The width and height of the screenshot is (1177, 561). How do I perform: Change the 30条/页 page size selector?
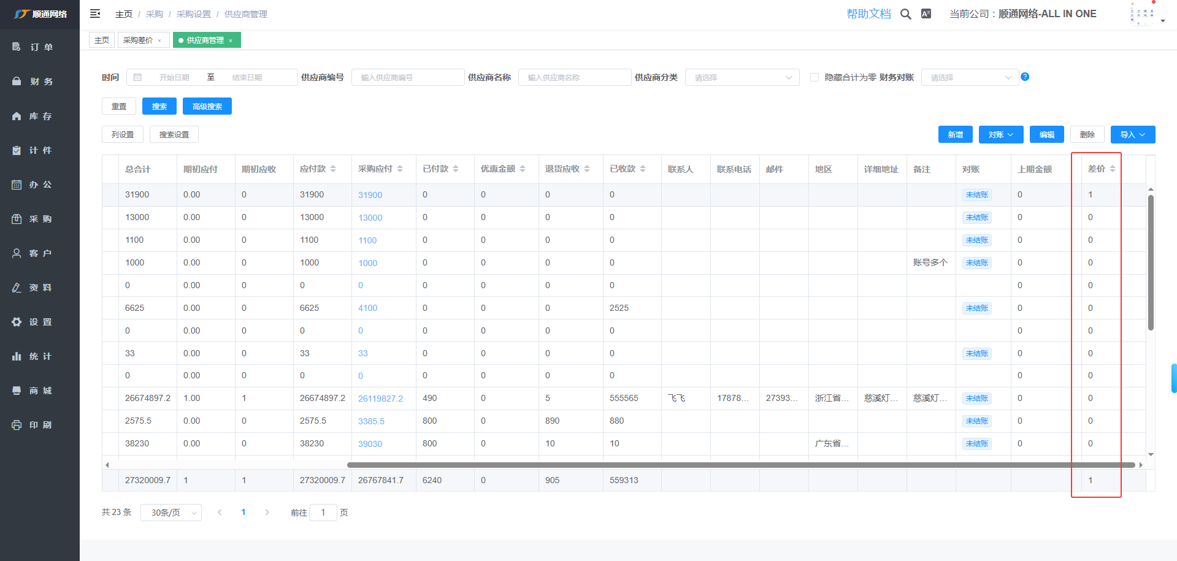click(171, 513)
